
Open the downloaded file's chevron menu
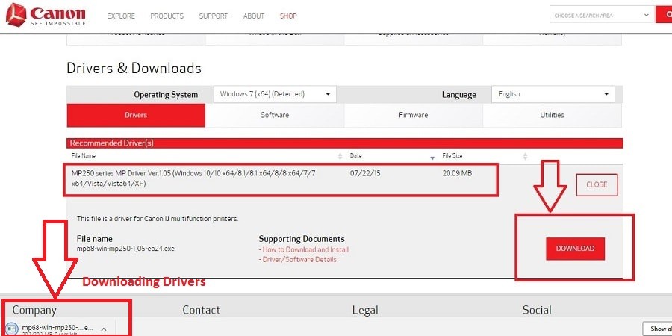[103, 329]
